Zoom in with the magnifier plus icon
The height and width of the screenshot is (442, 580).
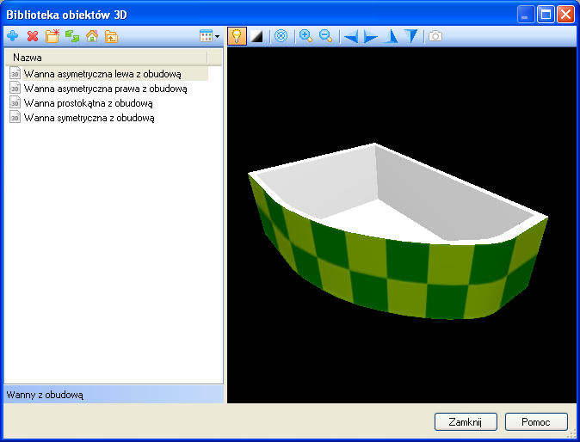pyautogui.click(x=305, y=36)
